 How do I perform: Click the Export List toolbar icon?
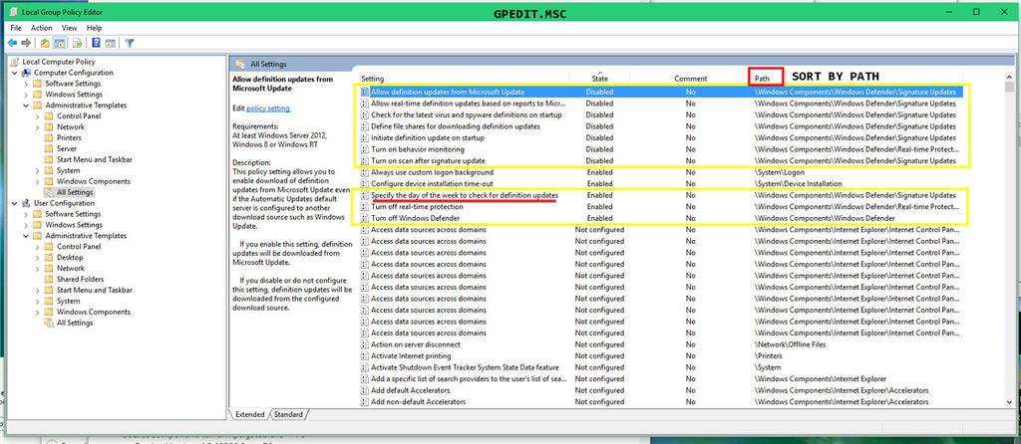click(78, 43)
